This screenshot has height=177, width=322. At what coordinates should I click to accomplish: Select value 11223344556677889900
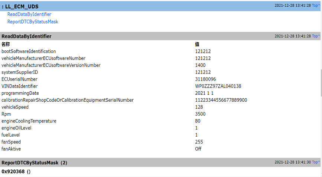(x=221, y=100)
